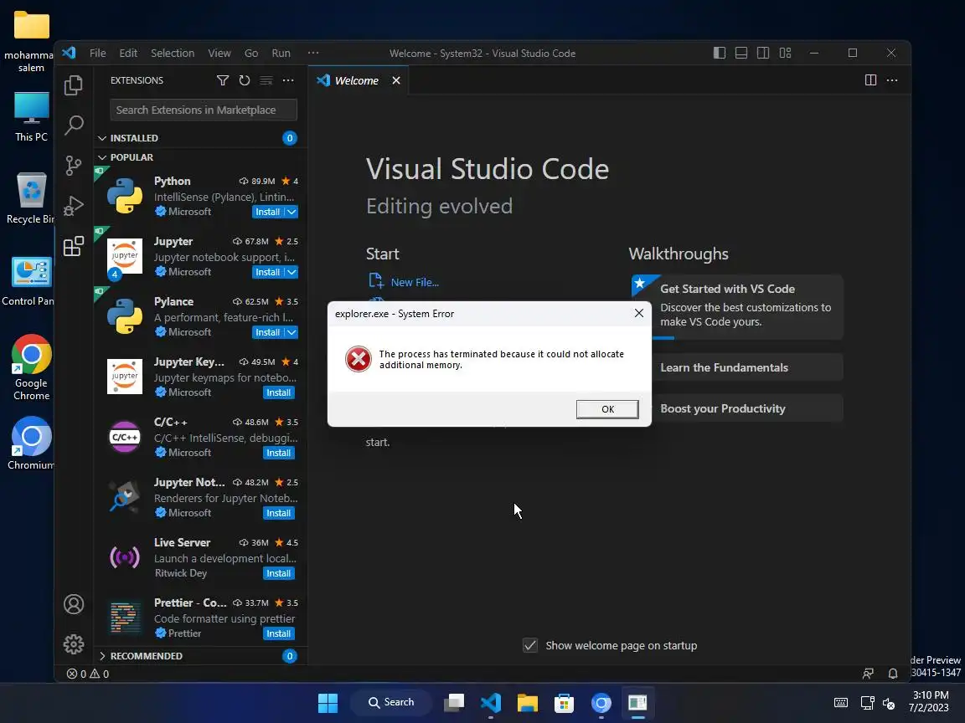
Task: Filter extensions with funnel icon
Action: (x=223, y=80)
